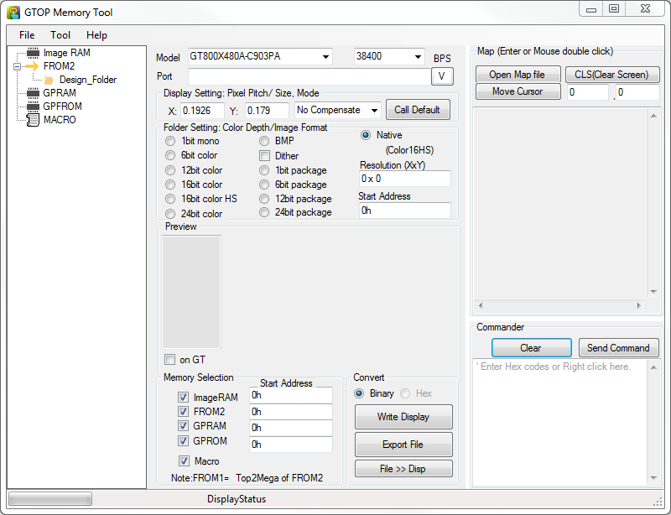Select the 24bit color radio button
This screenshot has width=671, height=515.
[x=171, y=214]
